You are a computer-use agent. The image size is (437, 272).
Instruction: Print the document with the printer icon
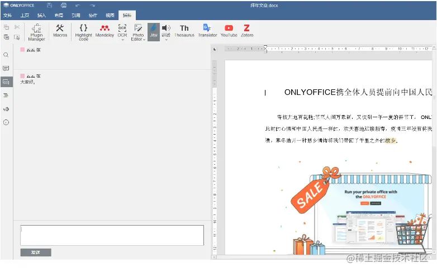[64, 5]
